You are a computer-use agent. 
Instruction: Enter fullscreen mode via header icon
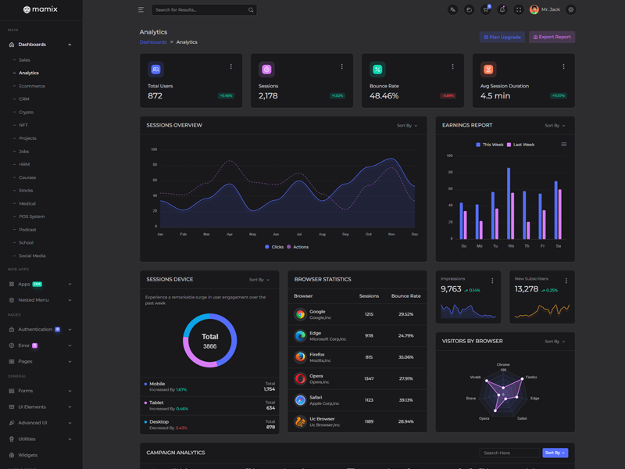(x=518, y=10)
